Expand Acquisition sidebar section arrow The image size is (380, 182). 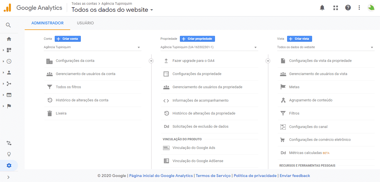click(x=4, y=84)
